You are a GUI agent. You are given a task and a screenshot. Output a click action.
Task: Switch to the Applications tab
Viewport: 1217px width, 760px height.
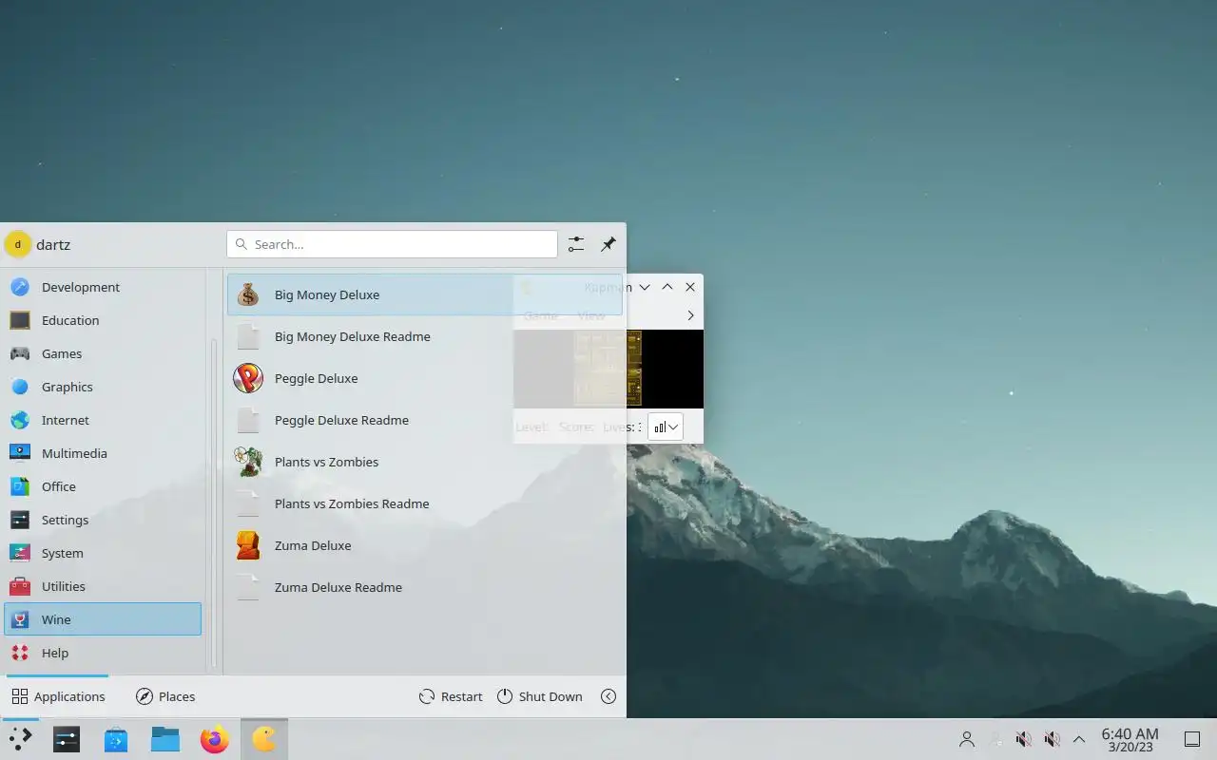click(58, 696)
